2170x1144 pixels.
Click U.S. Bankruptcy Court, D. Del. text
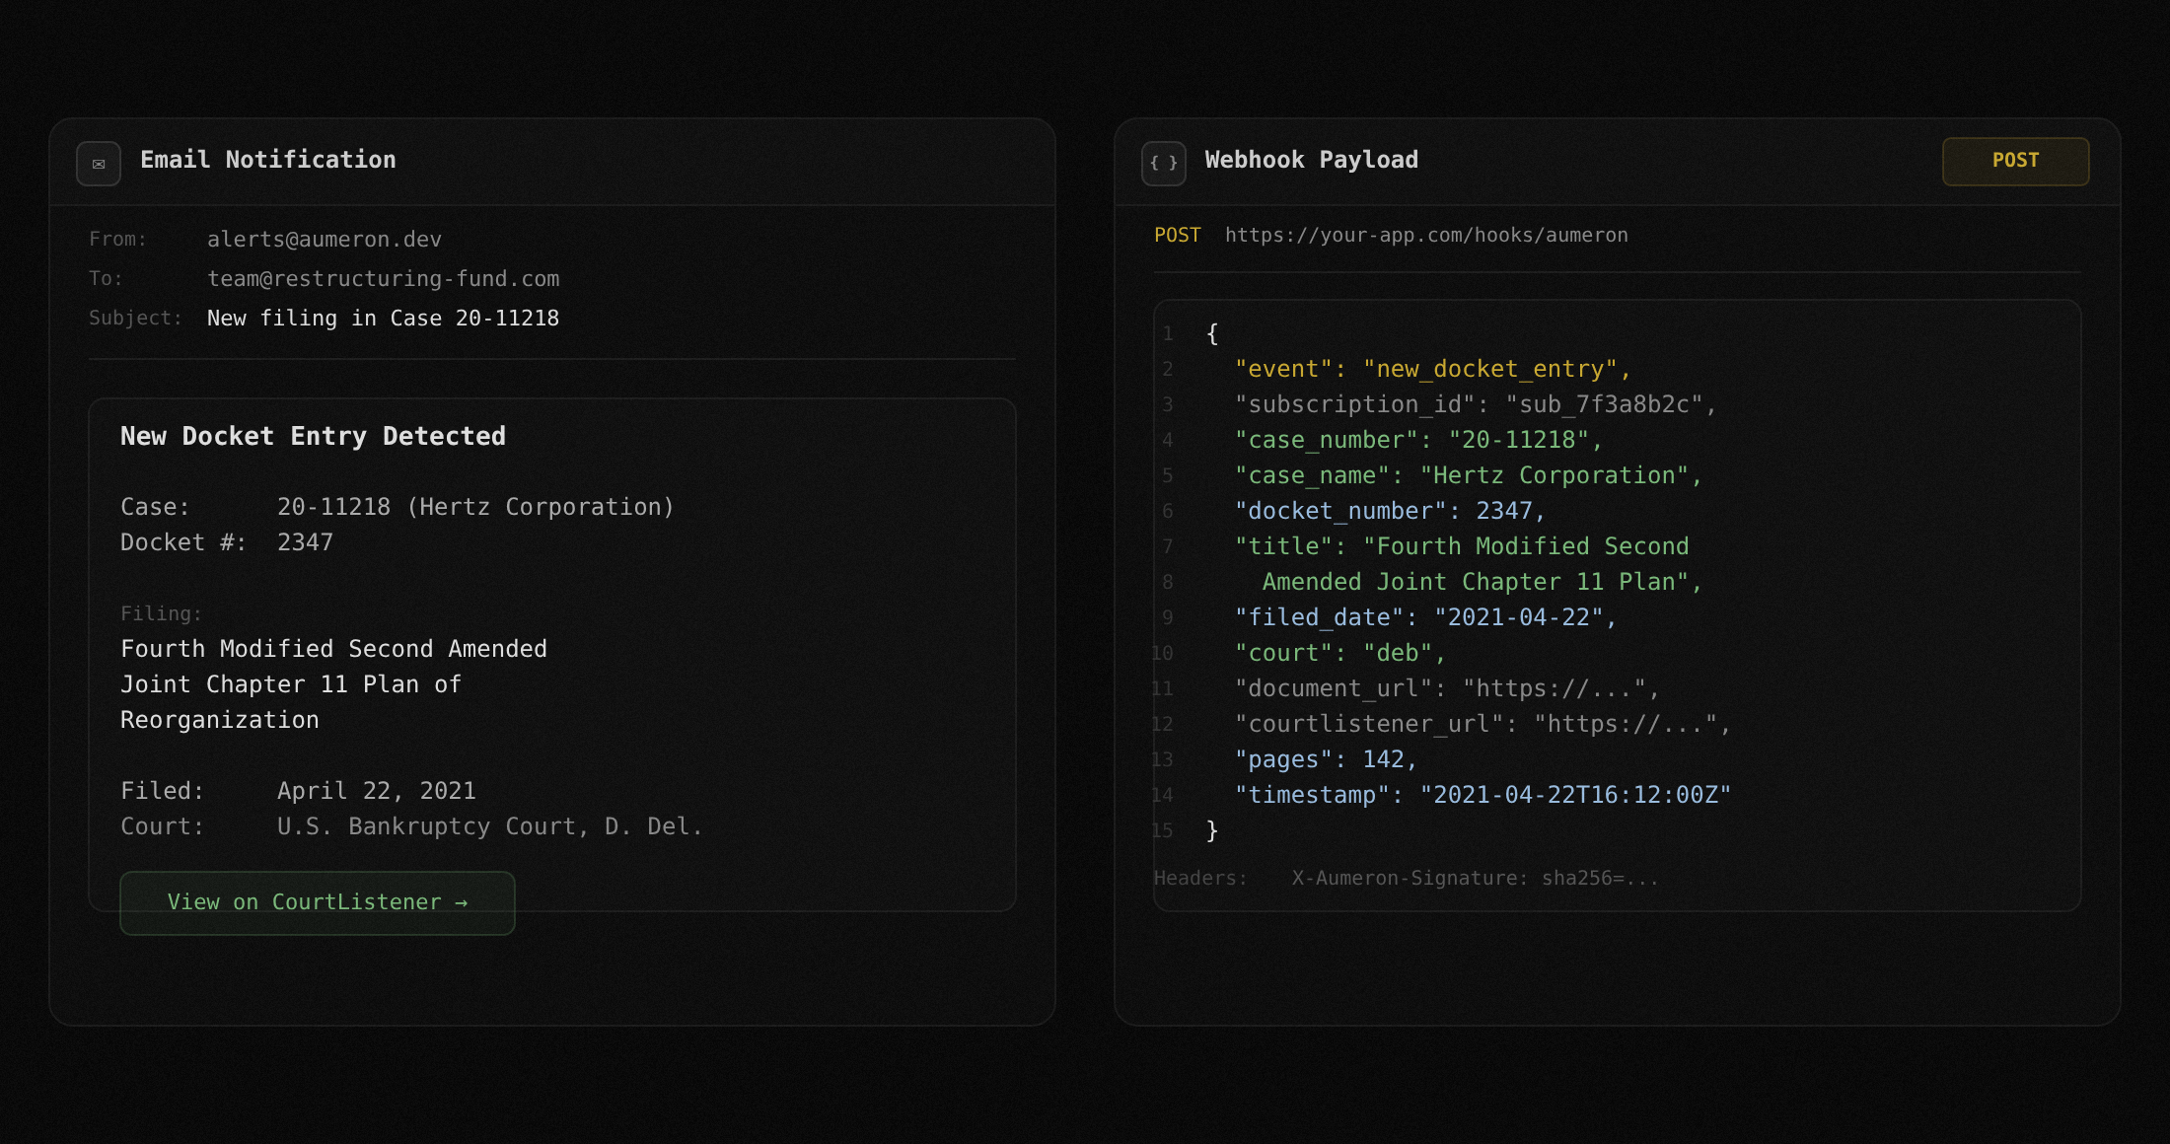click(489, 826)
